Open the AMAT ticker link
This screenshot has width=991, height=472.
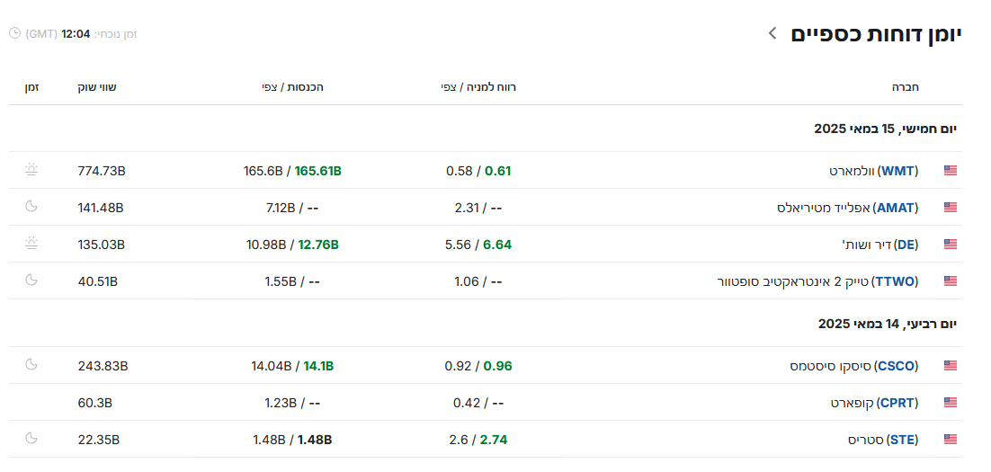pos(896,208)
